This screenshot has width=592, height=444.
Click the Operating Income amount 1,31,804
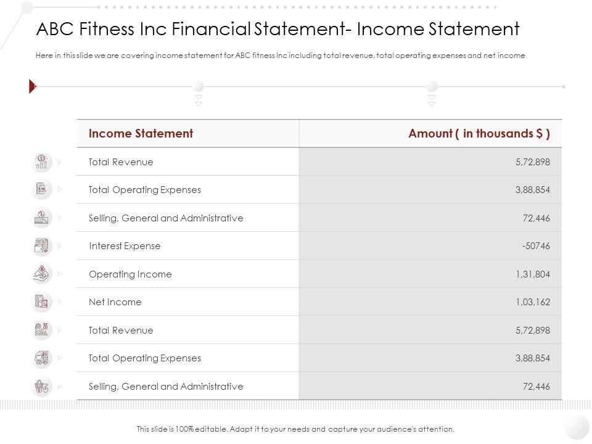[x=532, y=274]
